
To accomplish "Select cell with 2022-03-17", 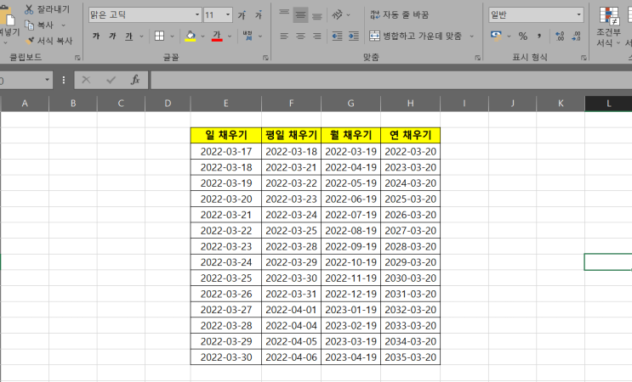I will [x=225, y=152].
